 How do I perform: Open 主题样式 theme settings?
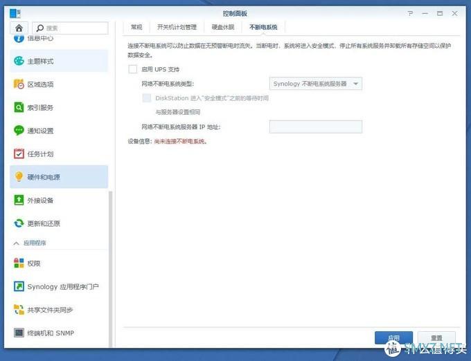tap(40, 61)
